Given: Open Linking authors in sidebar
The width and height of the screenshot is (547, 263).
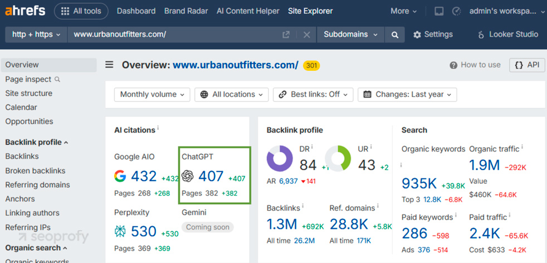Looking at the screenshot, I should (32, 213).
